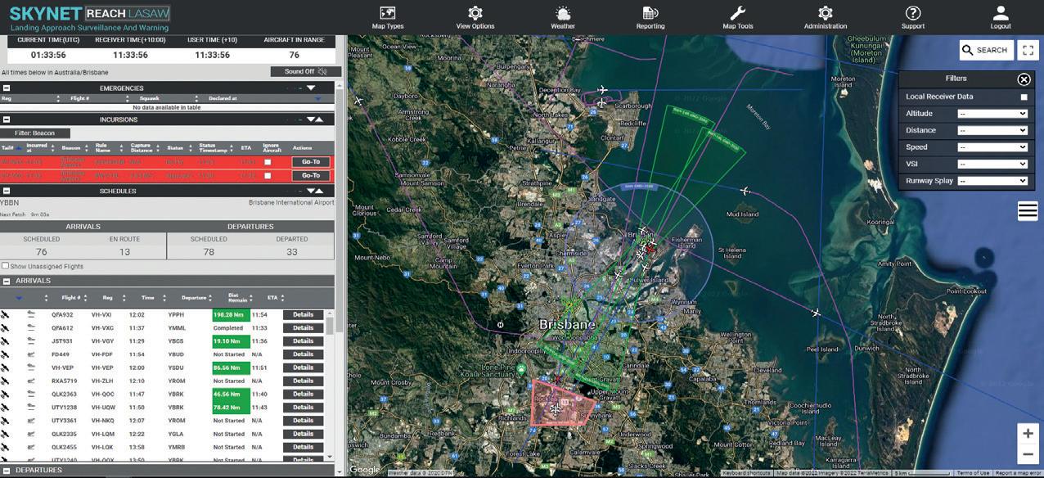This screenshot has width=1044, height=478.
Task: Check Ignore Aircraft in second incursion row
Action: point(268,175)
